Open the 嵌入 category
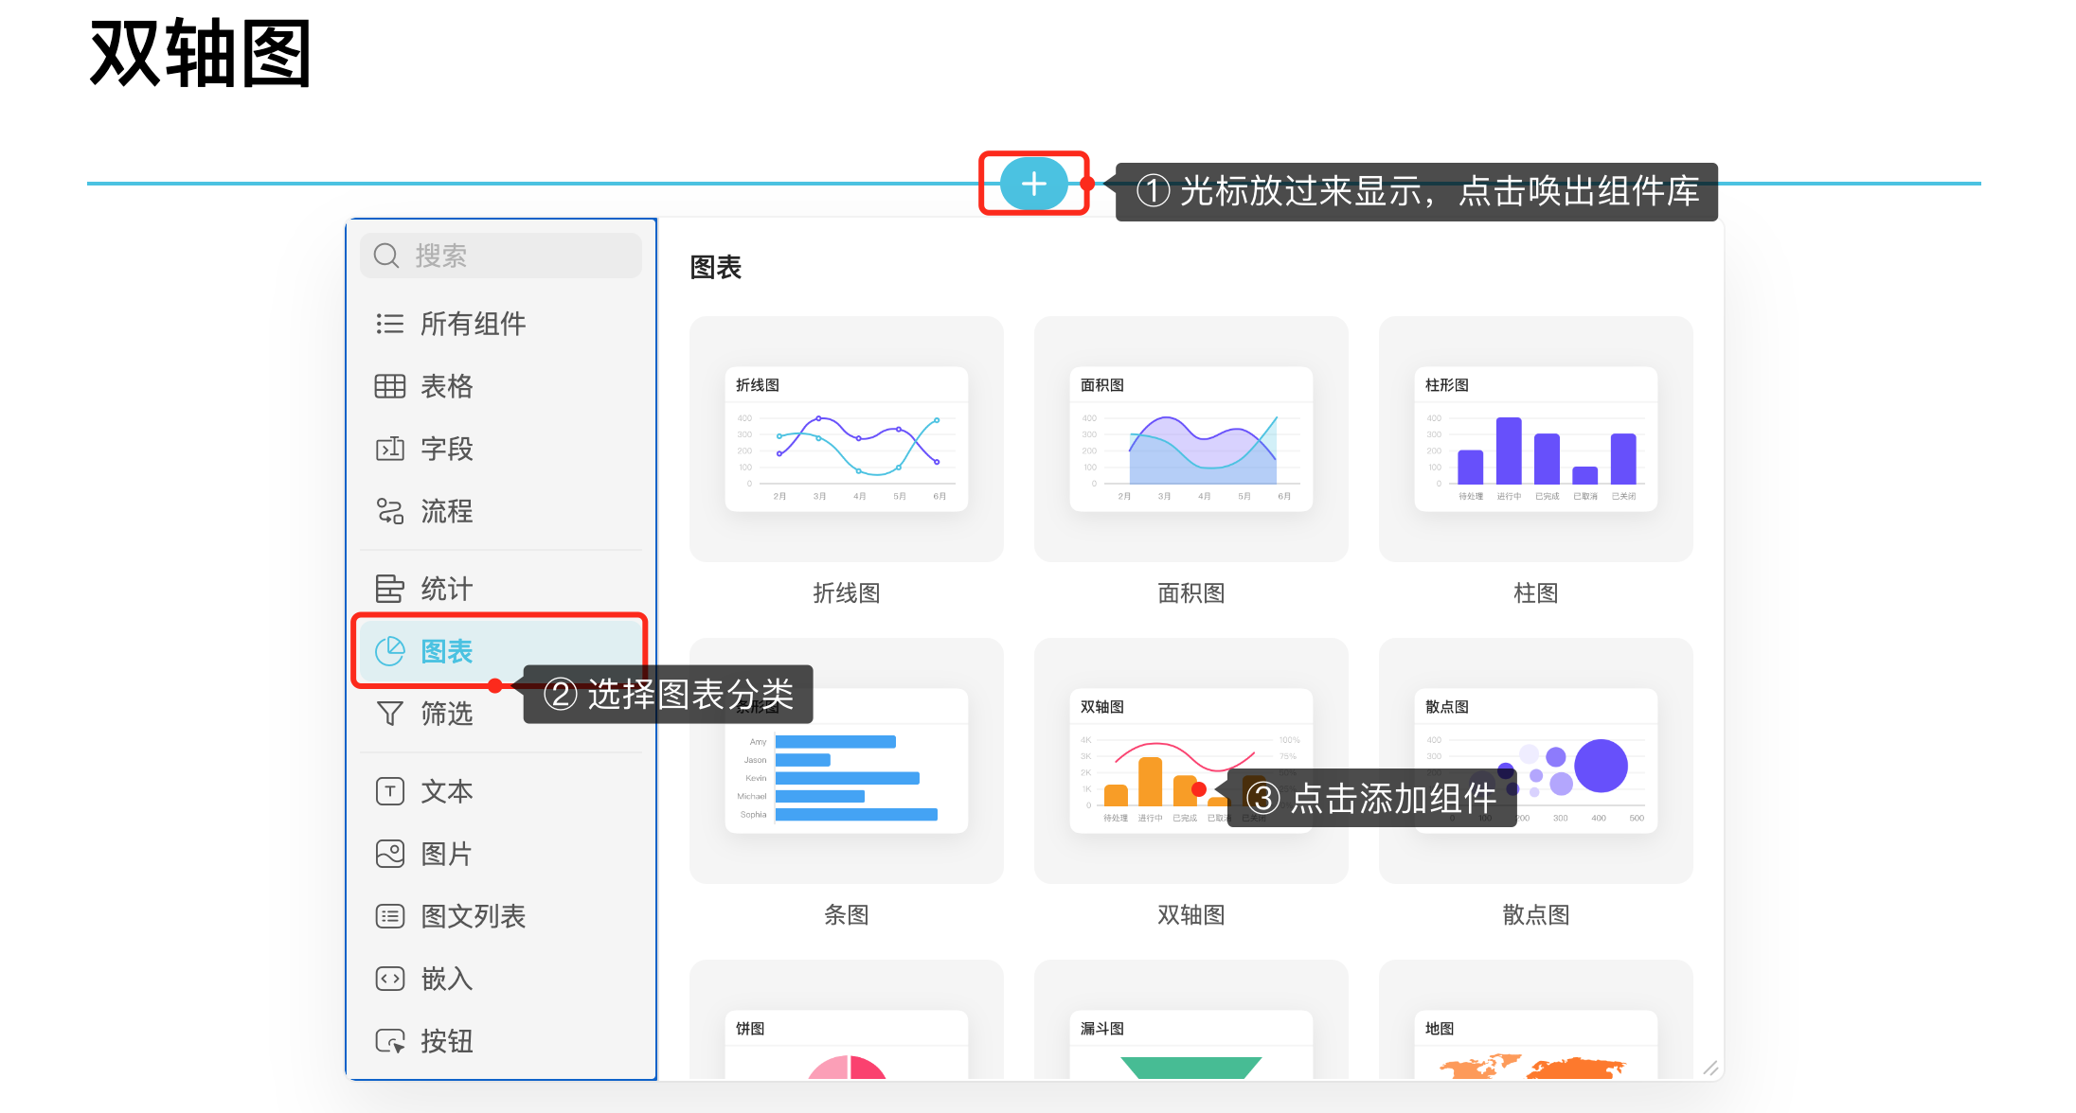 pos(501,979)
